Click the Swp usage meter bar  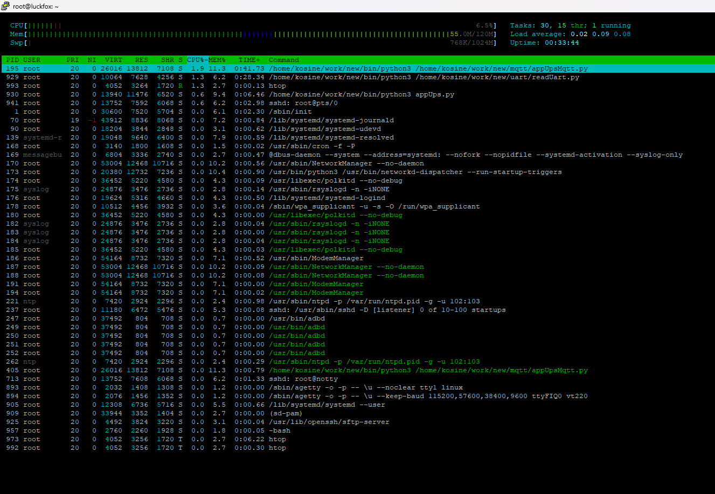coord(253,43)
